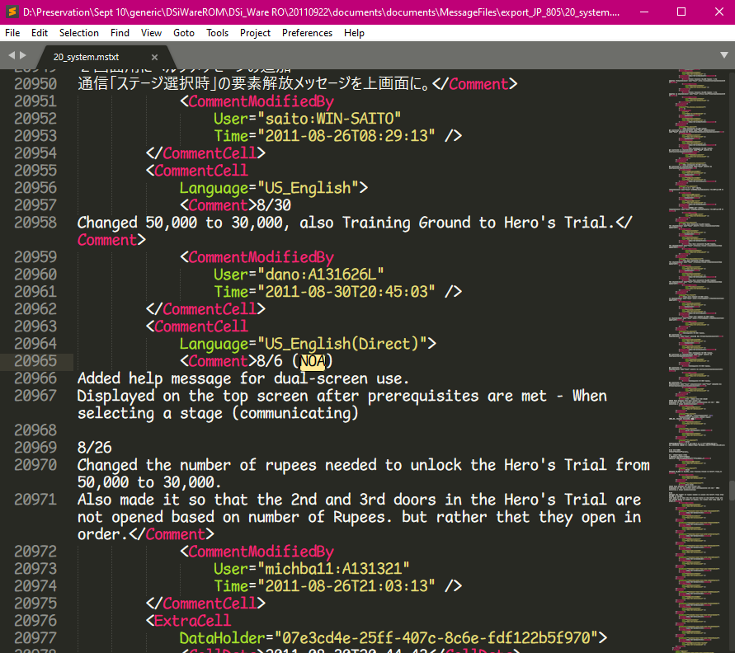Click the time "2011-08-30T20:45:03"
Viewport: 735px width, 653px height.
(x=346, y=292)
